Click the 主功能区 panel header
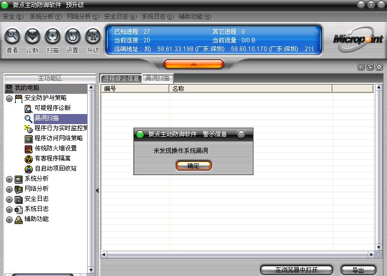 pos(50,78)
